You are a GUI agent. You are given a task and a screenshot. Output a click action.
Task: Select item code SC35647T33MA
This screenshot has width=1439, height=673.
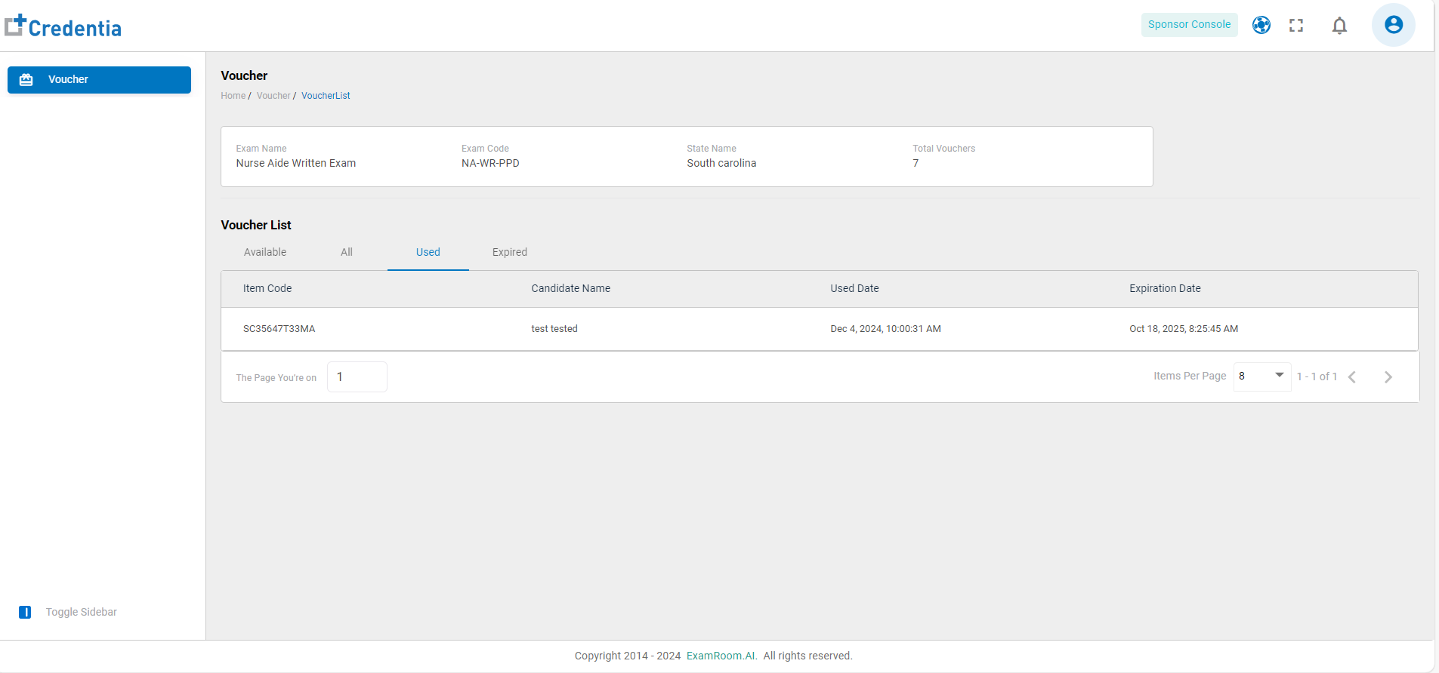click(x=279, y=329)
